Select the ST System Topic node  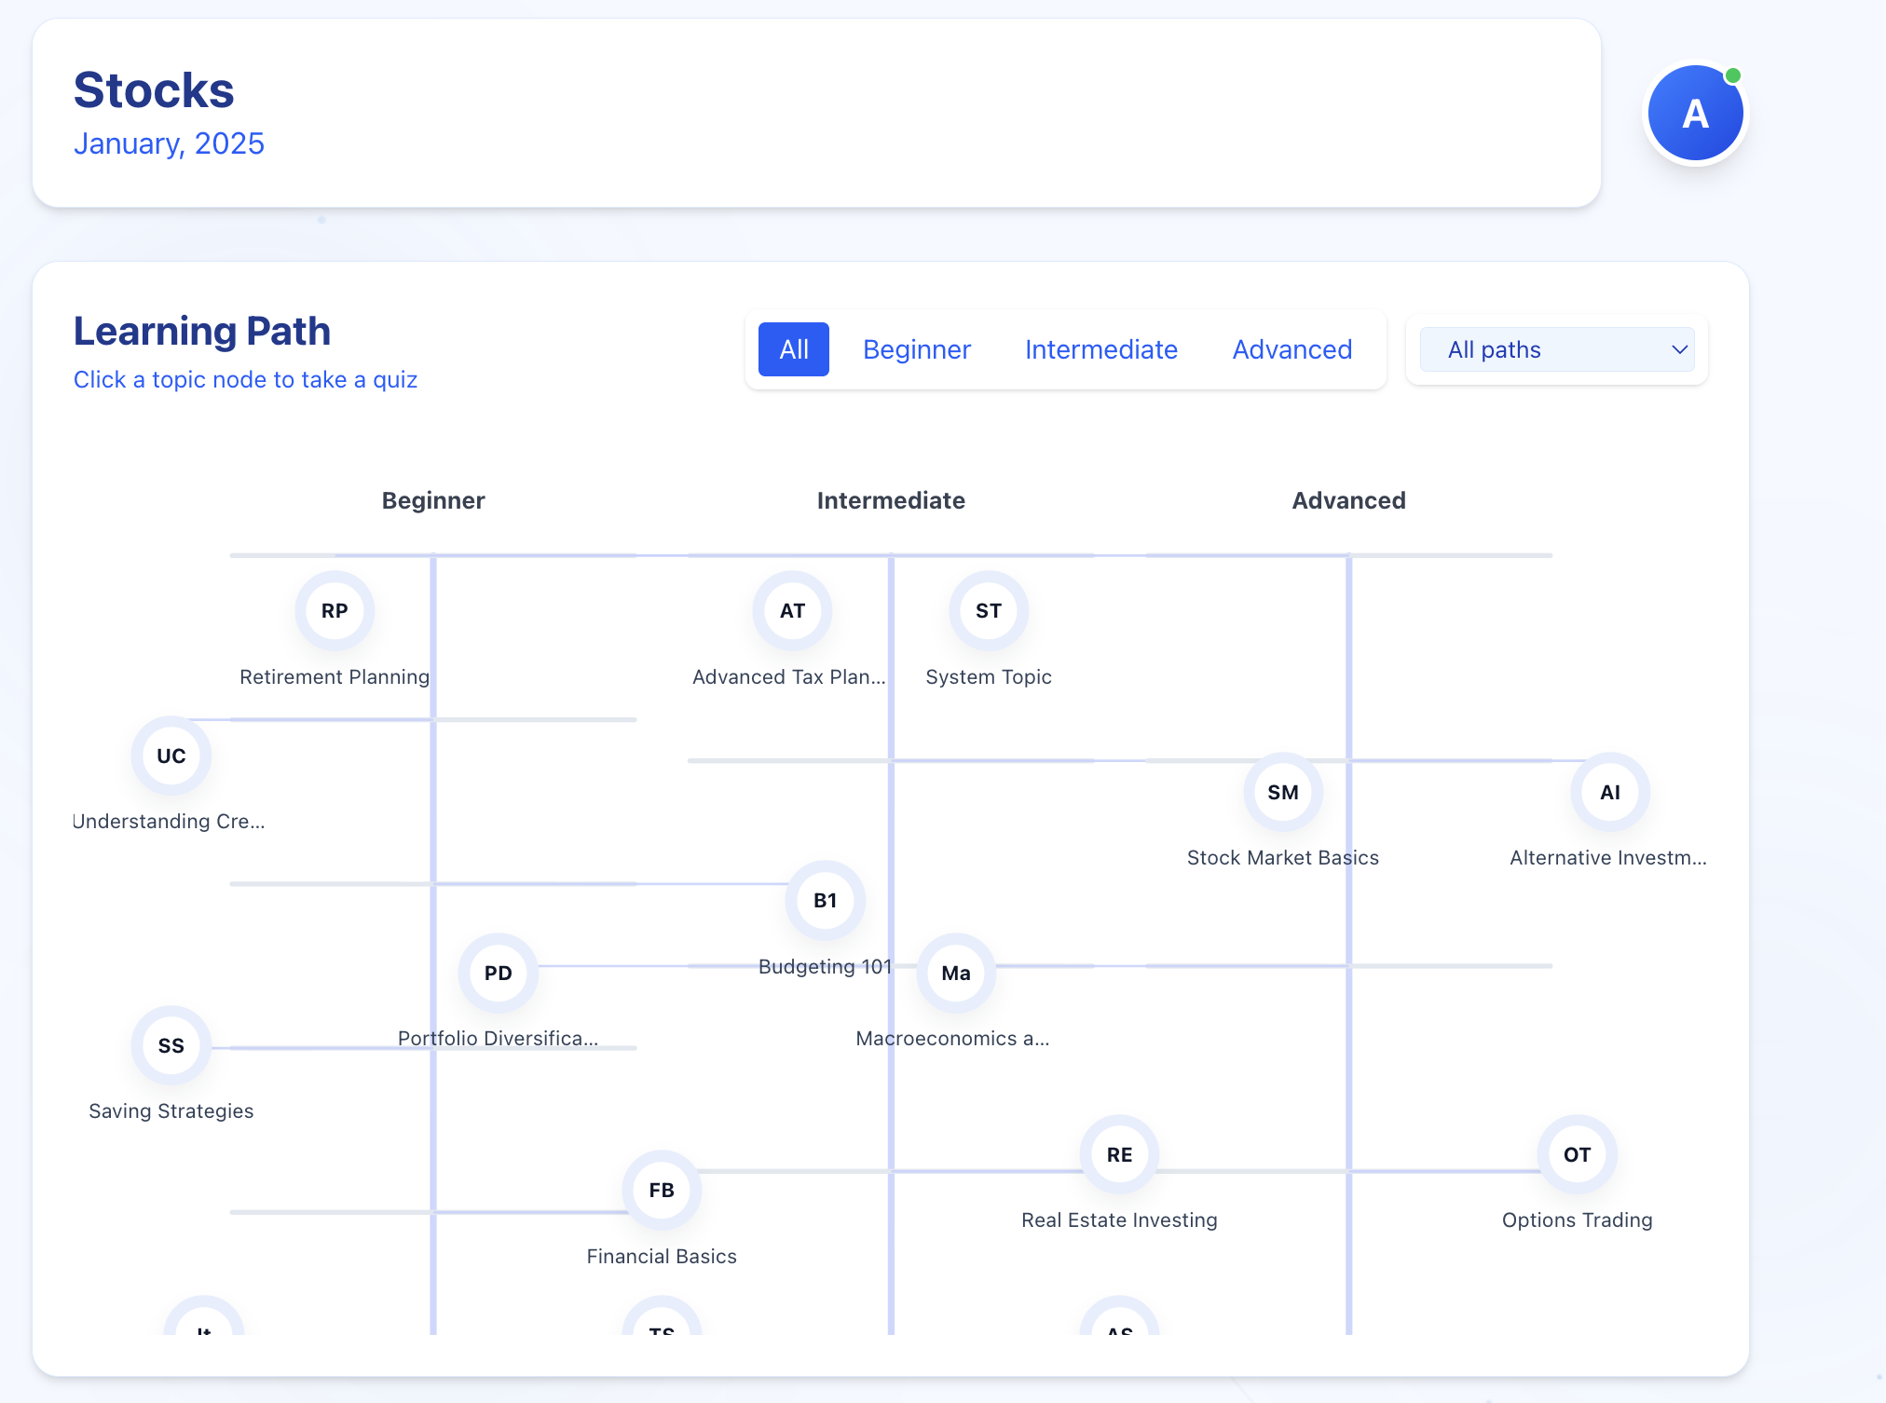[988, 611]
